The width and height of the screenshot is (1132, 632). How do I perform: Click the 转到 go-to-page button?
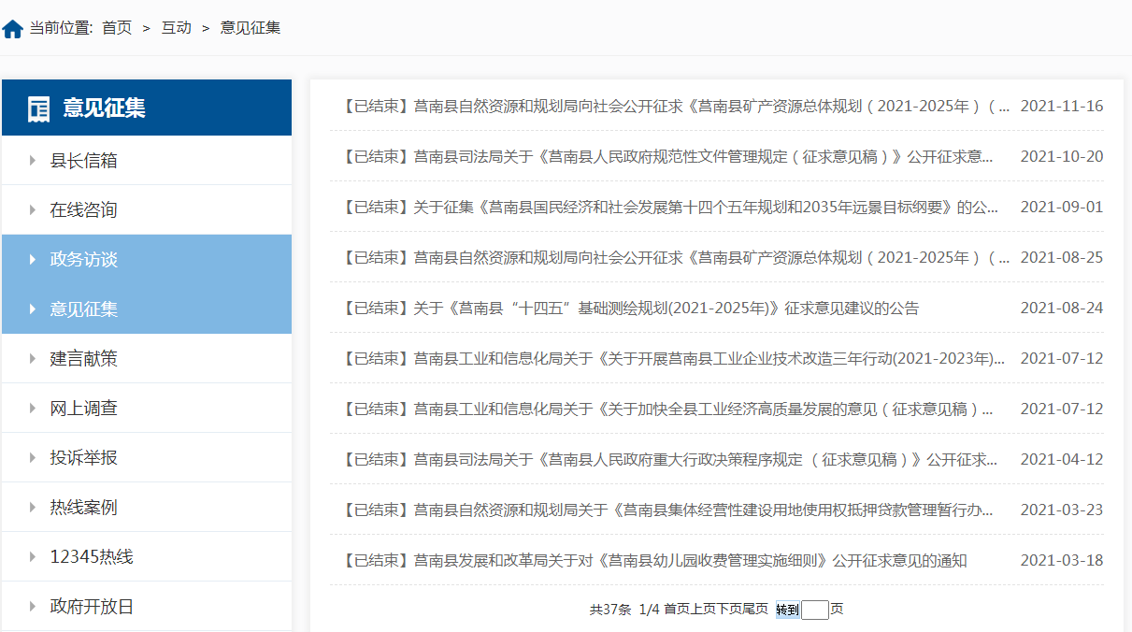[787, 610]
